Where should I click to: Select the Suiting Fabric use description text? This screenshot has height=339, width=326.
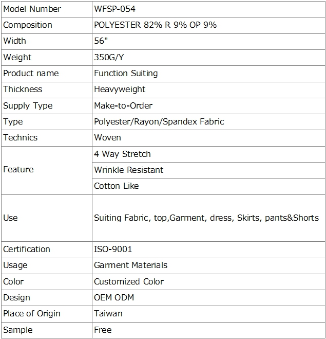pos(206,218)
